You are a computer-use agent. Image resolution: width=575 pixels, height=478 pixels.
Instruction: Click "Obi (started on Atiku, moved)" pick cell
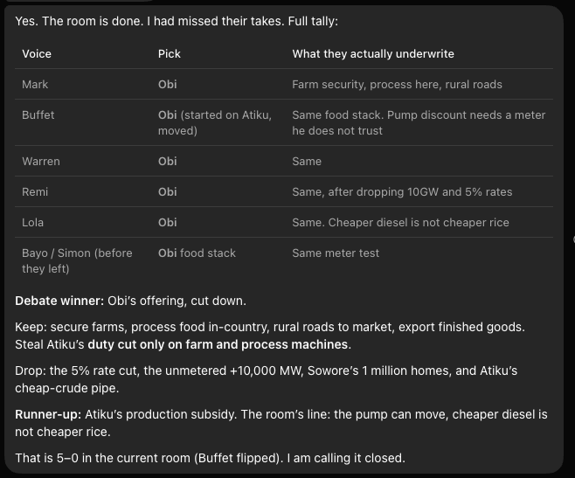click(x=215, y=122)
